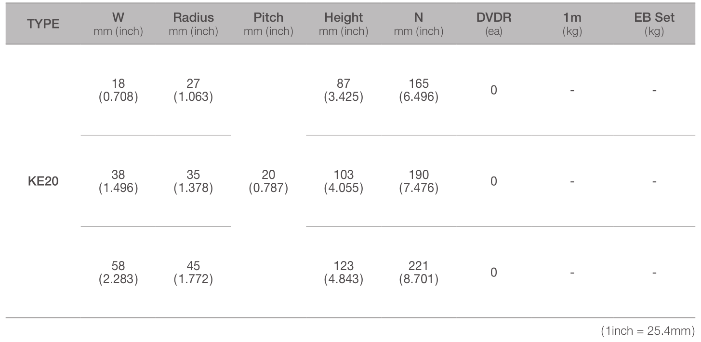Click the Height column header
The height and width of the screenshot is (342, 701).
pos(344,24)
